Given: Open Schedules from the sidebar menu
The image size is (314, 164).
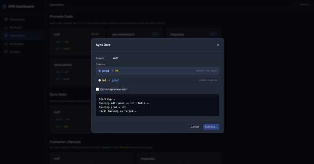Looking at the screenshot, I should [22, 44].
